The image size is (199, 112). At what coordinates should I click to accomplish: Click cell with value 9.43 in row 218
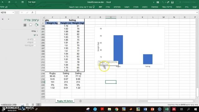(x=53, y=79)
